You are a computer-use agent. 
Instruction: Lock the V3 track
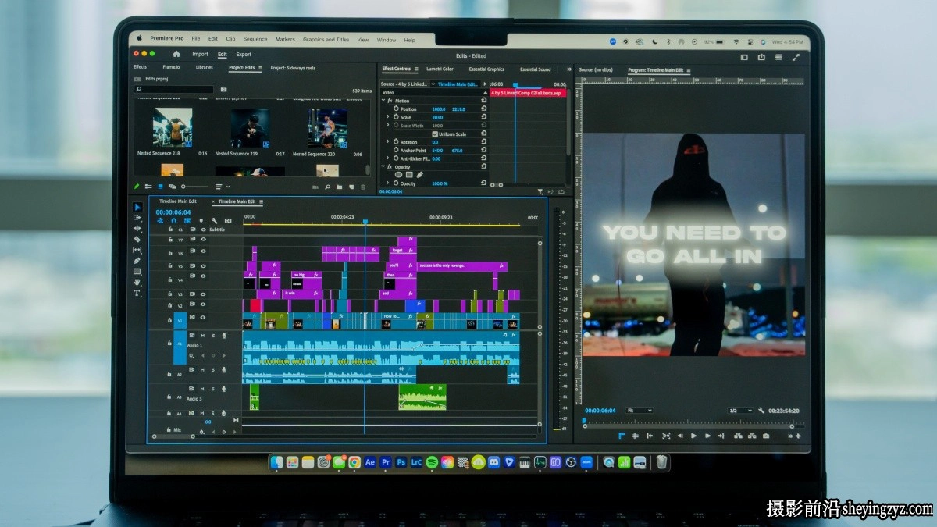[171, 294]
